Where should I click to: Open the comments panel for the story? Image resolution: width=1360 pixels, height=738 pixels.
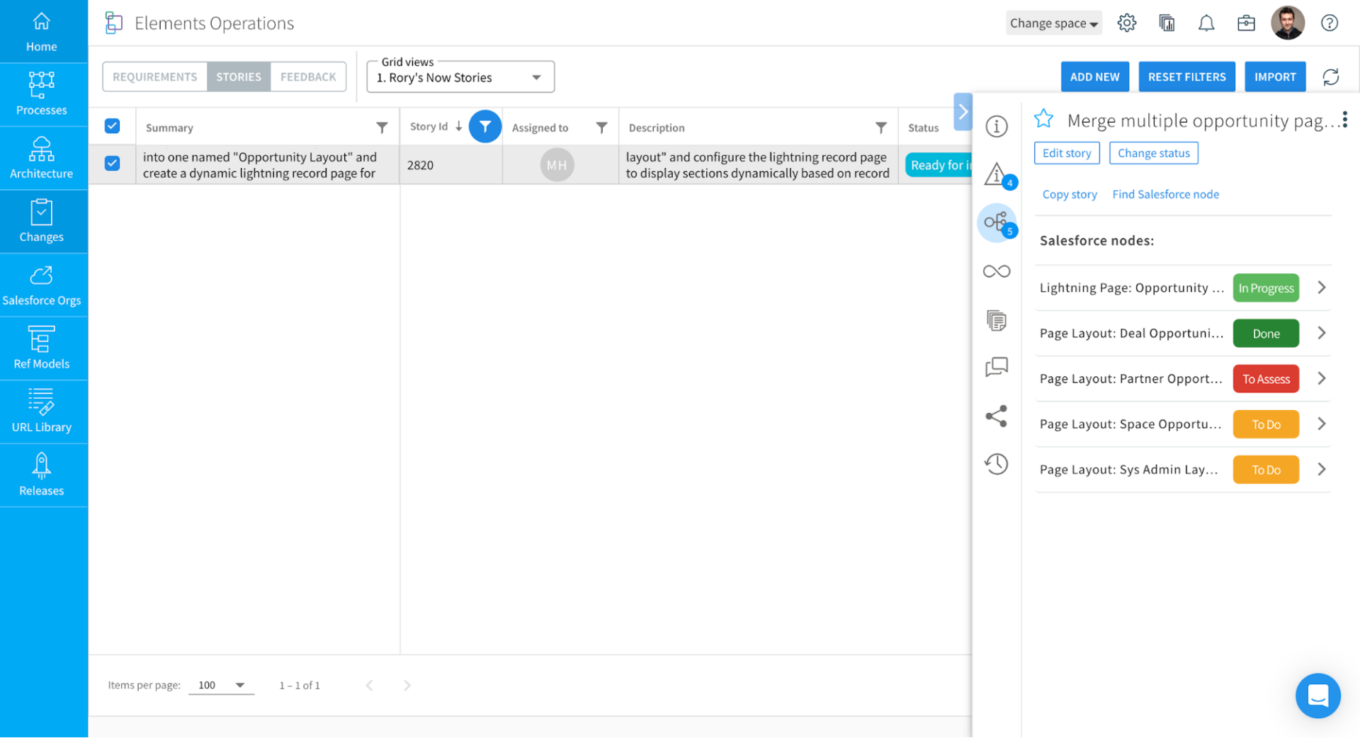pos(997,367)
